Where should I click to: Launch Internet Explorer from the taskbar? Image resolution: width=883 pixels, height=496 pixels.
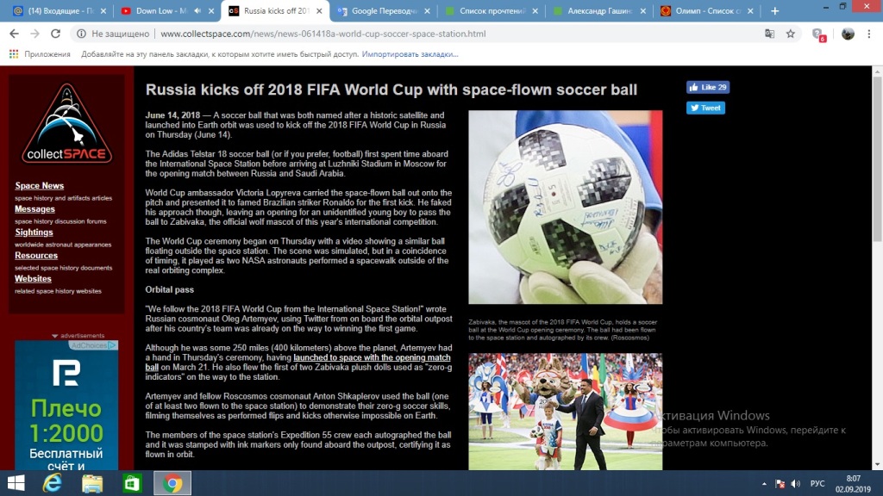pos(53,483)
